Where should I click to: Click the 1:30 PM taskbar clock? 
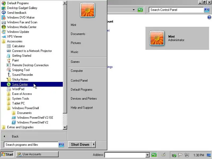198,155
